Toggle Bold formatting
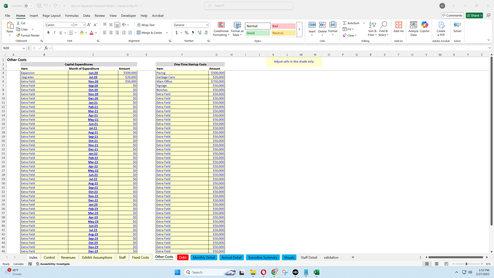Viewport: 494px width, 278px height. coord(48,33)
